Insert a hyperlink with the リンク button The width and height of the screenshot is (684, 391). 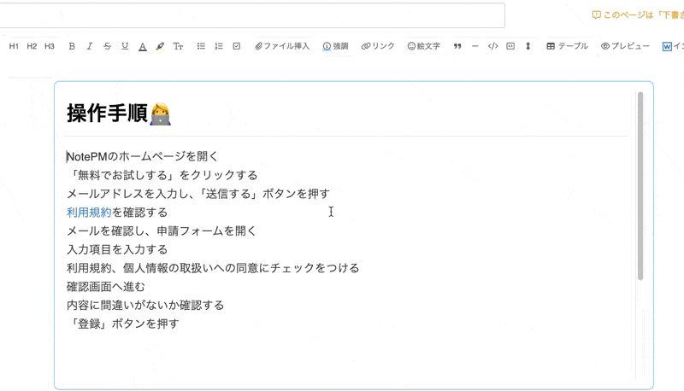(378, 46)
